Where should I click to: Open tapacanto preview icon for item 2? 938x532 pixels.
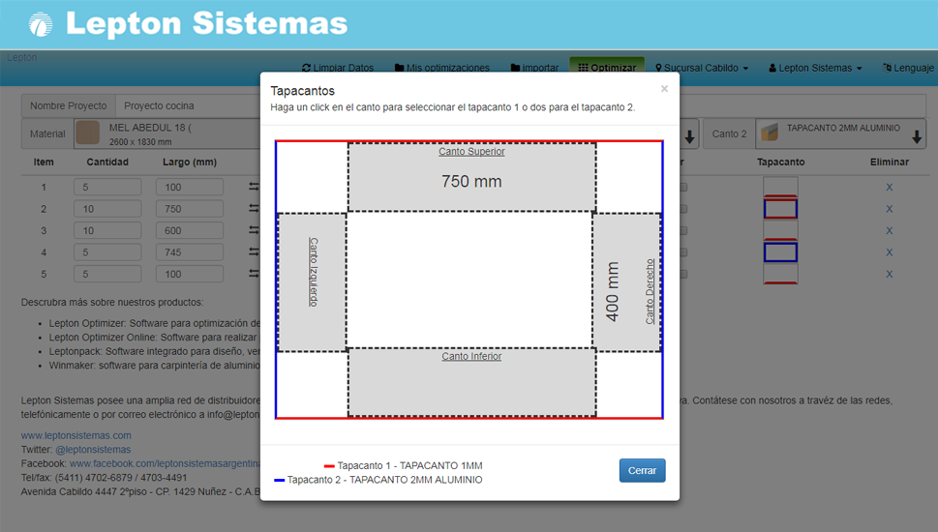(x=780, y=209)
